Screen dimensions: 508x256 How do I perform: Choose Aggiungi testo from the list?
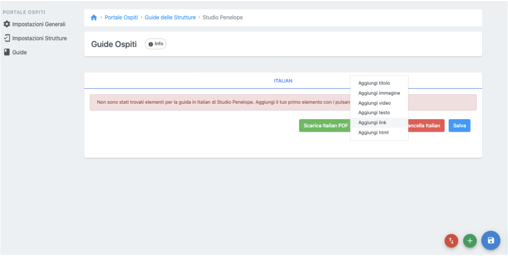(x=374, y=113)
